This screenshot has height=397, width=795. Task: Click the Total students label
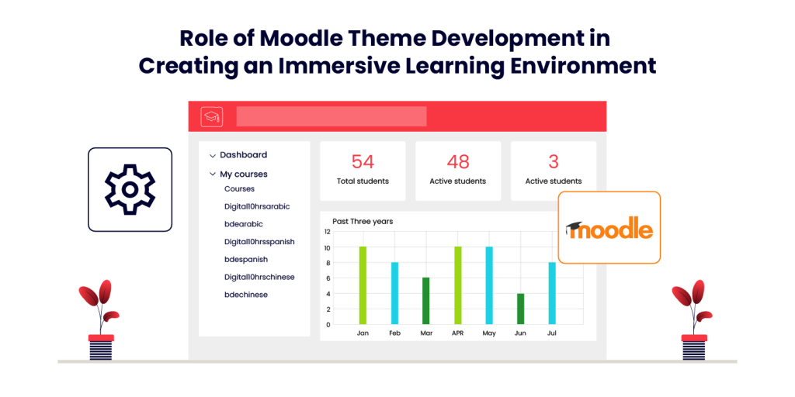point(363,181)
